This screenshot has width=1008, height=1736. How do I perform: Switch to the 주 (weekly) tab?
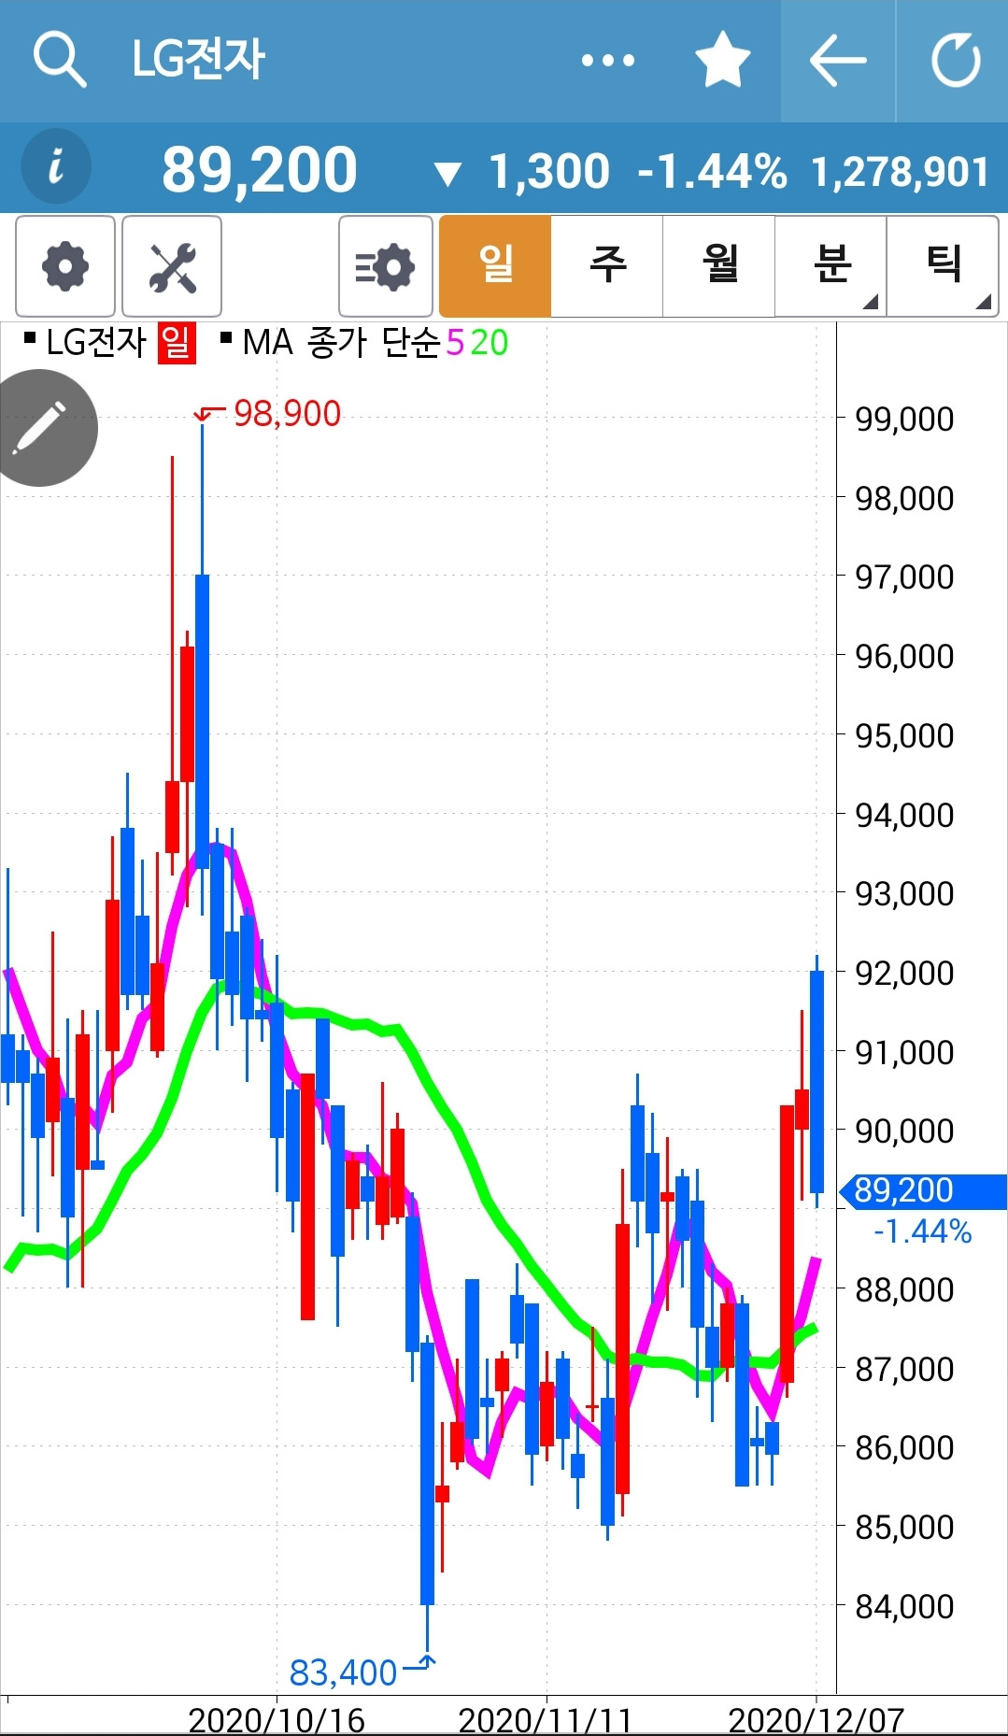(x=607, y=266)
